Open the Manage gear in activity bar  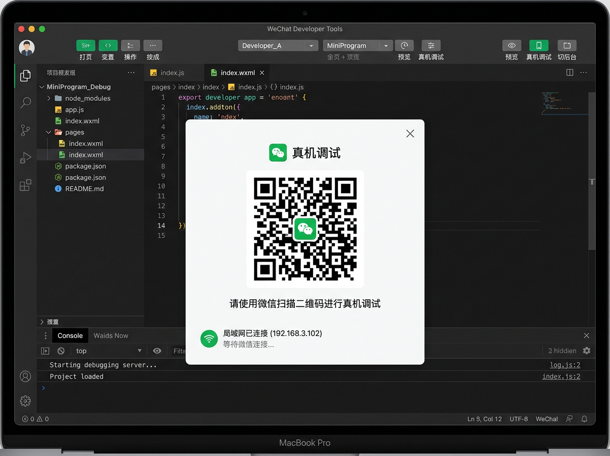coord(25,401)
